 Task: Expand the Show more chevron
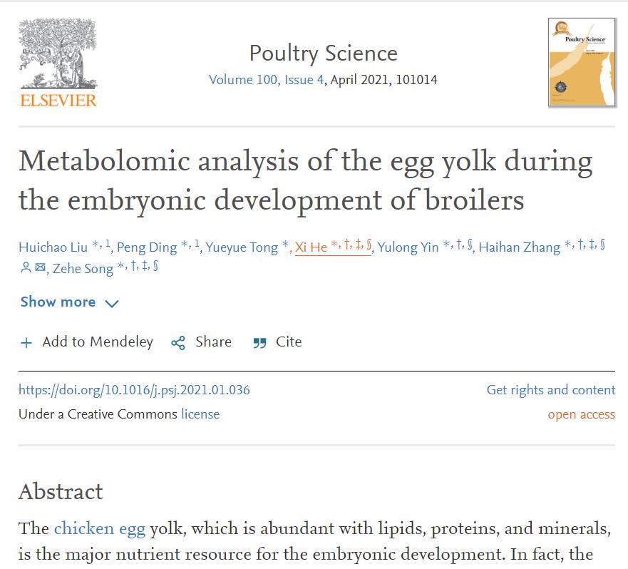[112, 304]
